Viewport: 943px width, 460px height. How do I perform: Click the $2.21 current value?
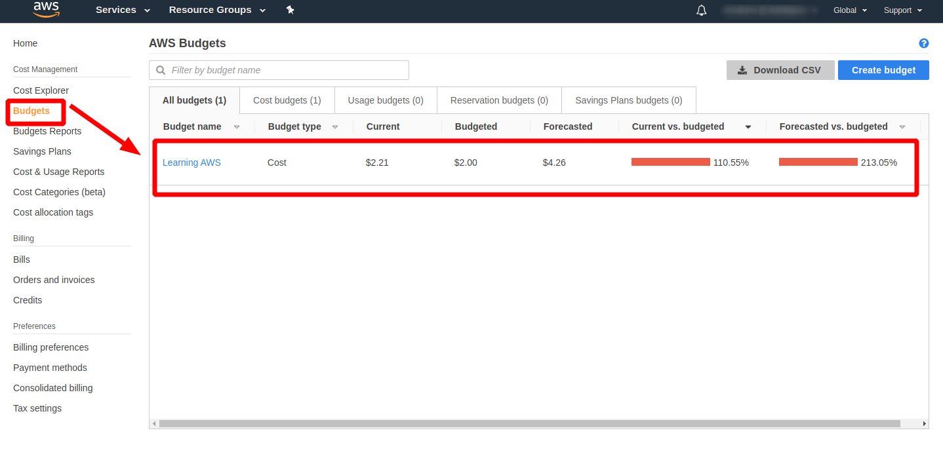pyautogui.click(x=377, y=163)
